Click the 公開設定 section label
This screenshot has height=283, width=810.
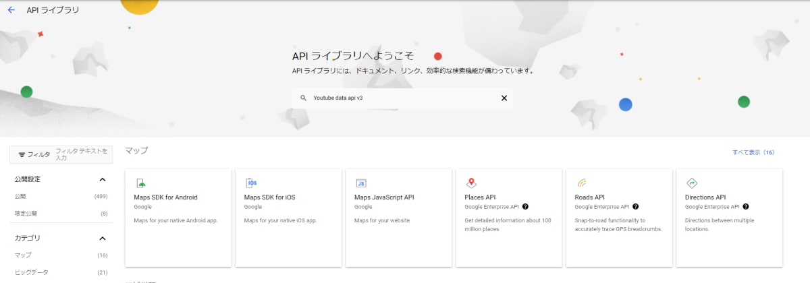(28, 179)
